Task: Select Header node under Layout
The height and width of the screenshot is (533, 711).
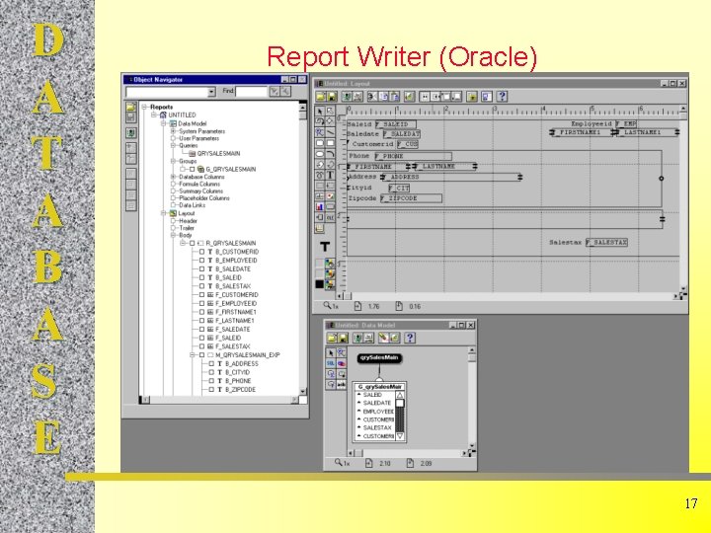Action: click(x=188, y=221)
